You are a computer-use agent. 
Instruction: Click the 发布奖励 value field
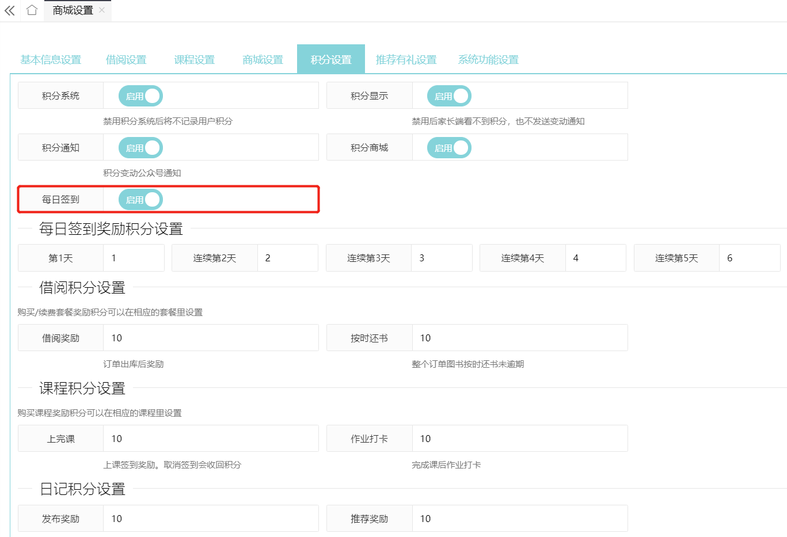(211, 519)
